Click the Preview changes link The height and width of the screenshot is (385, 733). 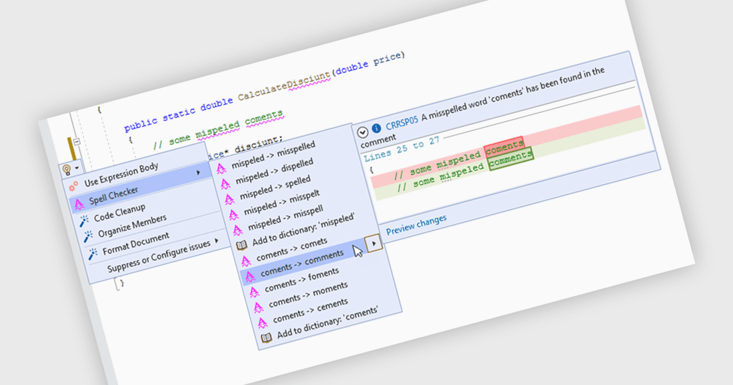tap(416, 224)
